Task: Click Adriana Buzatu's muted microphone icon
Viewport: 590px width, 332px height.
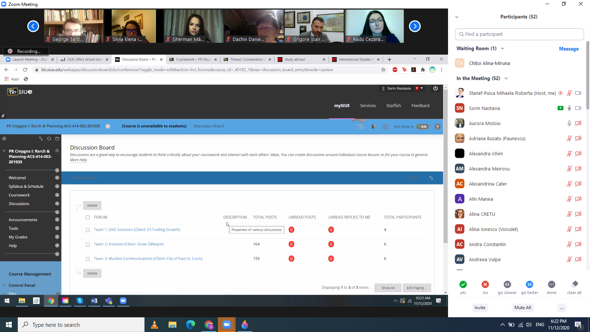Action: coord(569,138)
